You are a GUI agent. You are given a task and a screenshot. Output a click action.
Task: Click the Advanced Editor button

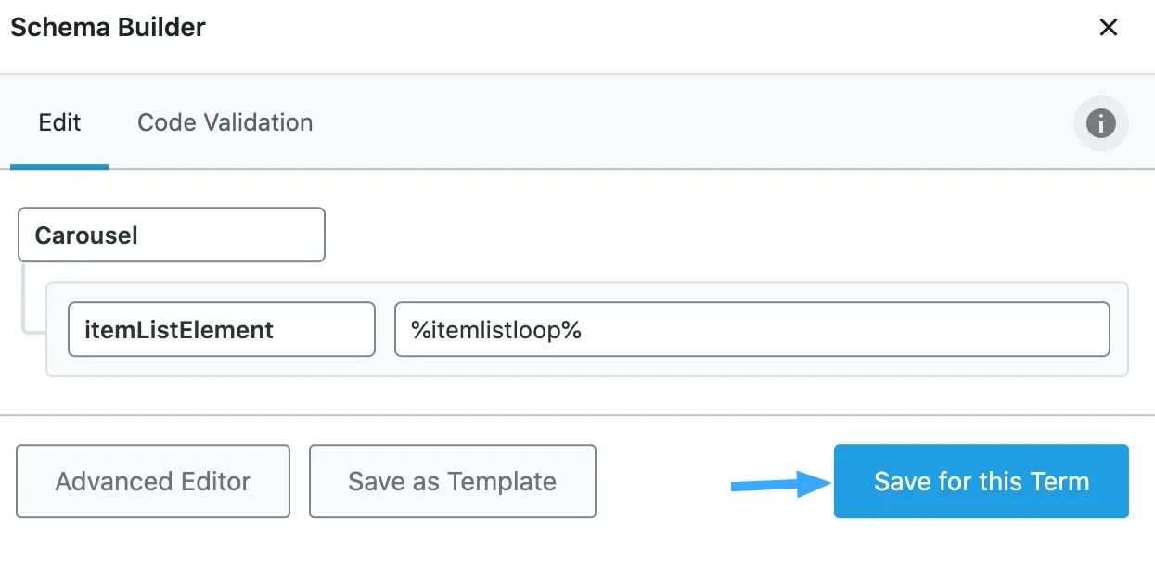[153, 481]
